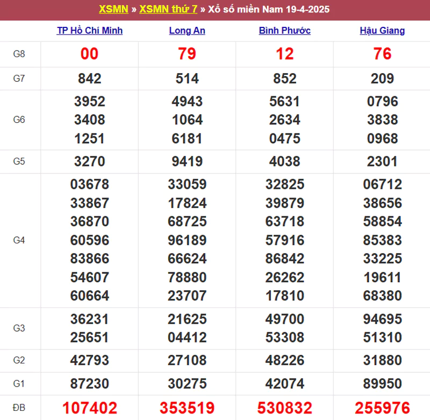Image resolution: width=430 pixels, height=420 pixels.
Task: Select the G8 row label
Action: 19,54
